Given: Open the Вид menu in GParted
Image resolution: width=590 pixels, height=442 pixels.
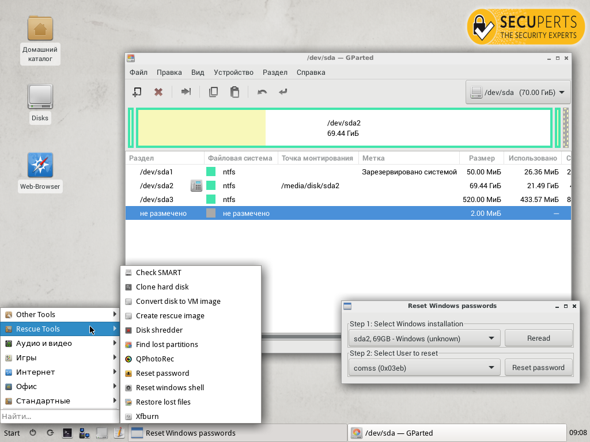Looking at the screenshot, I should coord(198,73).
